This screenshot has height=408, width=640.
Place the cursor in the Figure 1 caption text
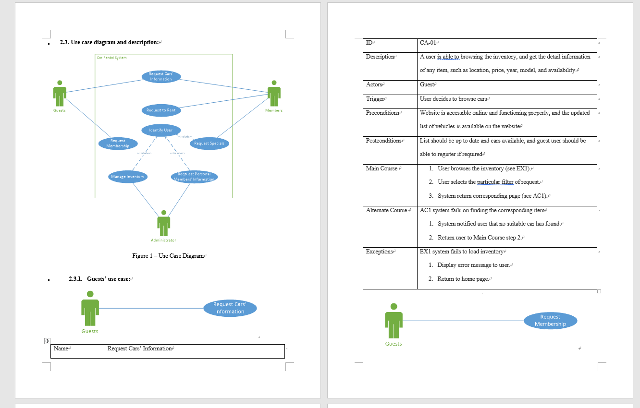tap(168, 256)
